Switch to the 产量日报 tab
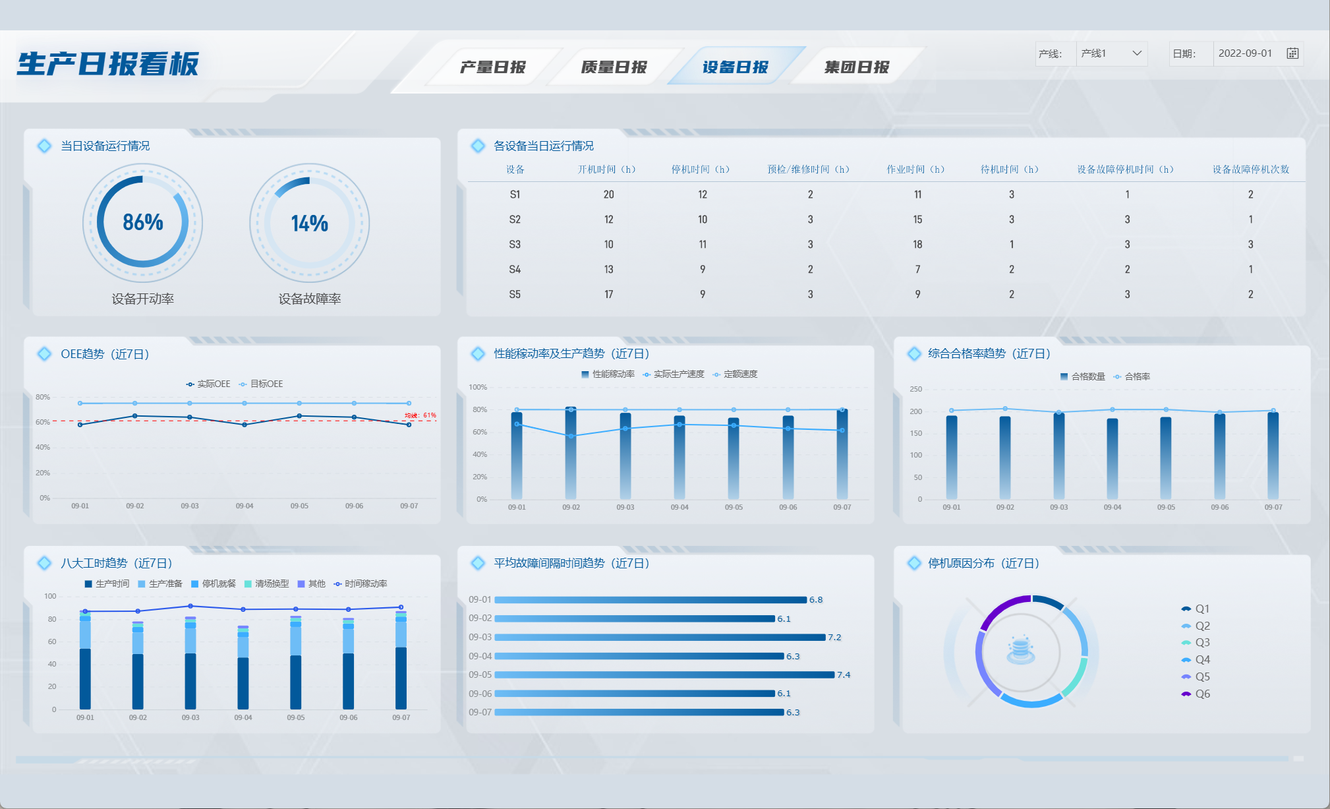The height and width of the screenshot is (809, 1330). click(x=492, y=67)
